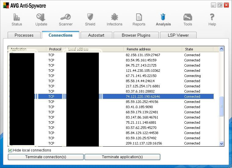Click the scrollbar up arrow
Screen dimensions: 232x168
pyautogui.click(x=221, y=49)
